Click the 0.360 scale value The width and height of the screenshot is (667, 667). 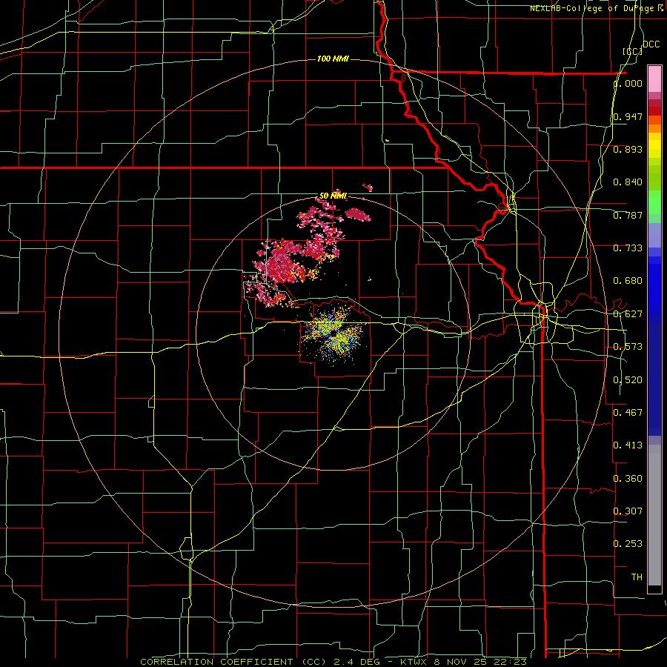628,479
